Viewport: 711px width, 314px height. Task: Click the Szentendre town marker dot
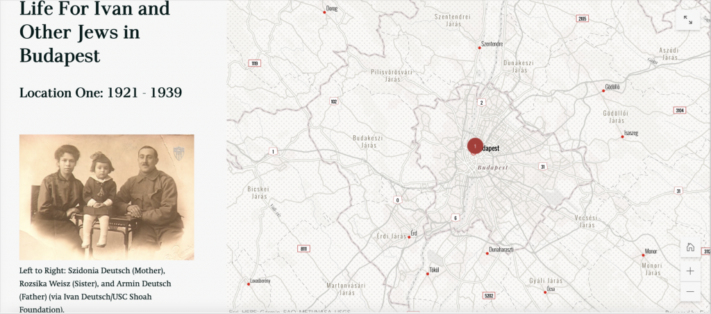480,48
